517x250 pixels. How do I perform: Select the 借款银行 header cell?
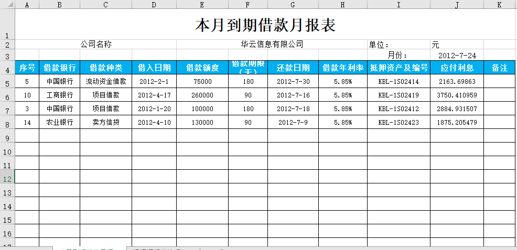coord(60,68)
